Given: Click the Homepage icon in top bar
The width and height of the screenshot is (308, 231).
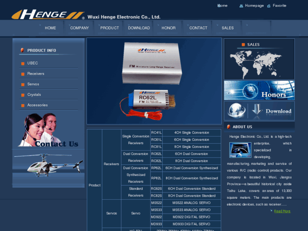Looking at the screenshot, I should click(241, 6).
